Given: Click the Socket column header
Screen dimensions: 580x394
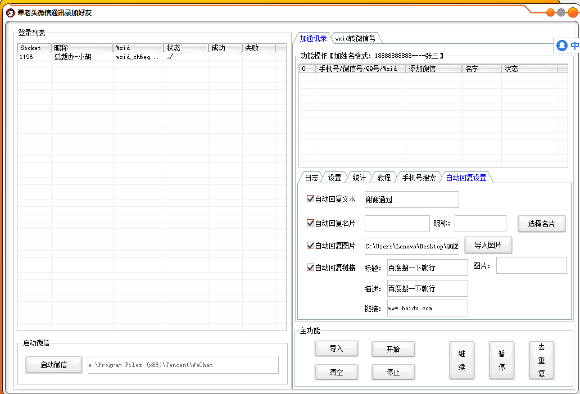Looking at the screenshot, I should (x=34, y=48).
